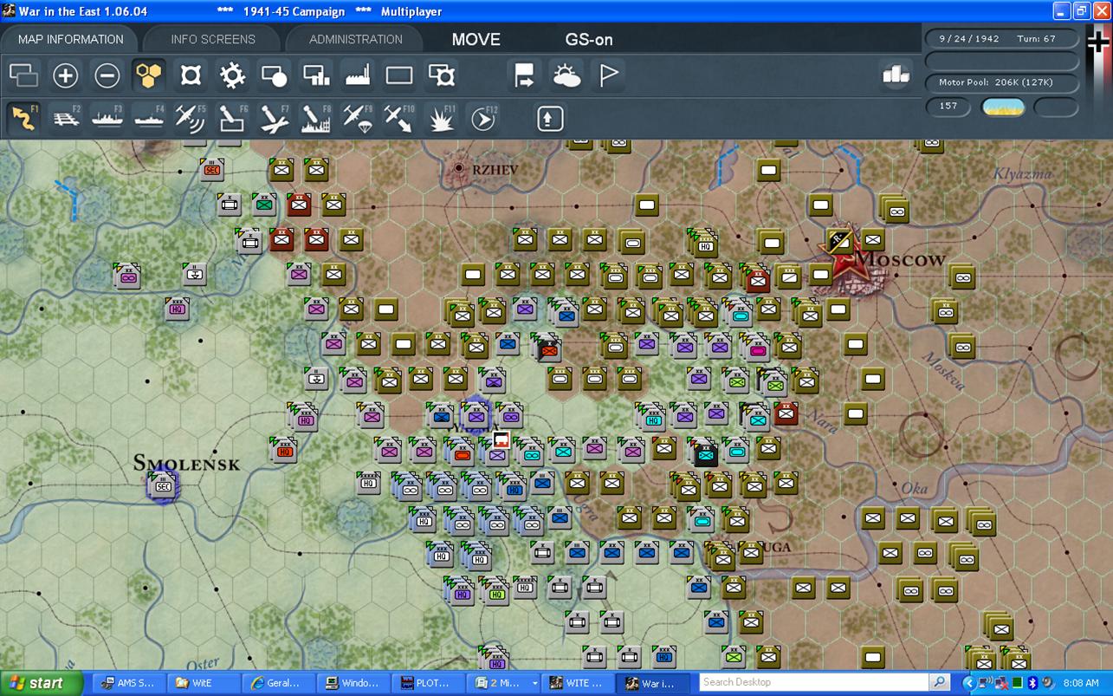
Task: Select F7 bomb airfield mode icon
Action: [274, 118]
